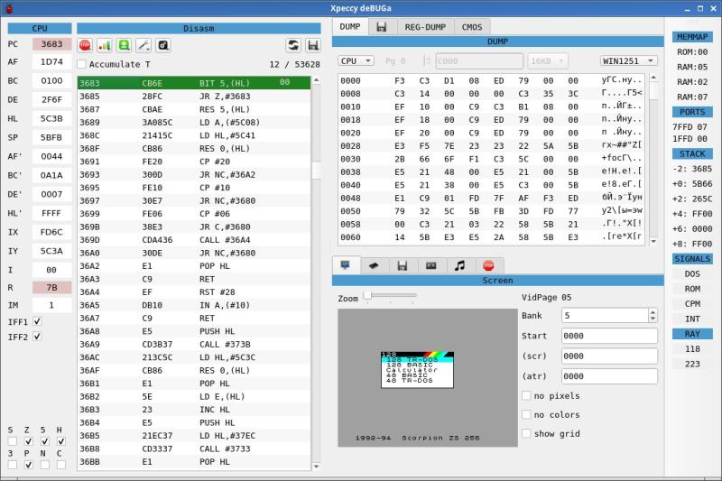722x481 pixels.
Task: Open the wrench tools icon in Disasm
Action: (144, 44)
